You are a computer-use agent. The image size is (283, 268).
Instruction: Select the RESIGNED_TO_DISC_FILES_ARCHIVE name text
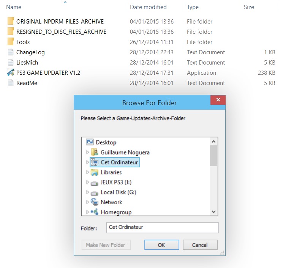61,32
